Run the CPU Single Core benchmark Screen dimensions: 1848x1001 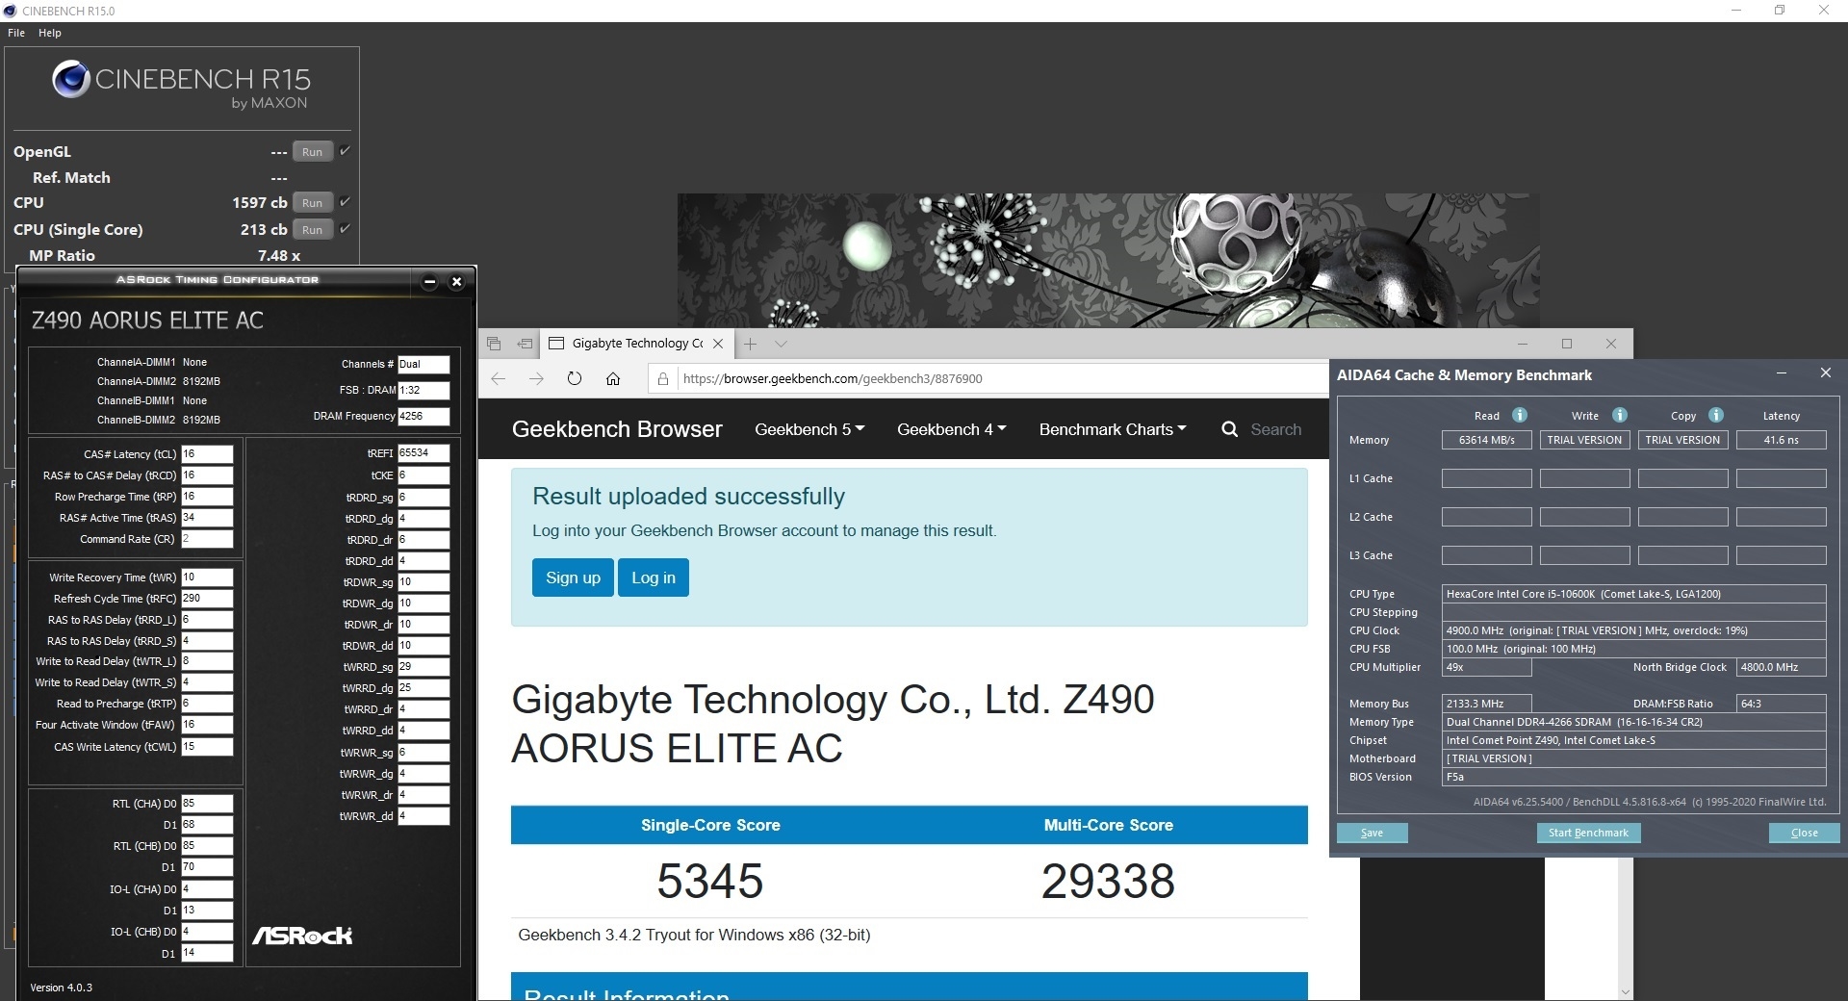tap(313, 230)
